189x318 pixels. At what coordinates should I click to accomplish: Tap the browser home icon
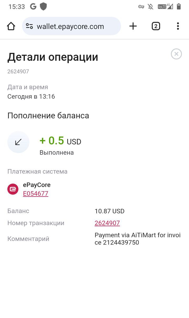(x=11, y=26)
